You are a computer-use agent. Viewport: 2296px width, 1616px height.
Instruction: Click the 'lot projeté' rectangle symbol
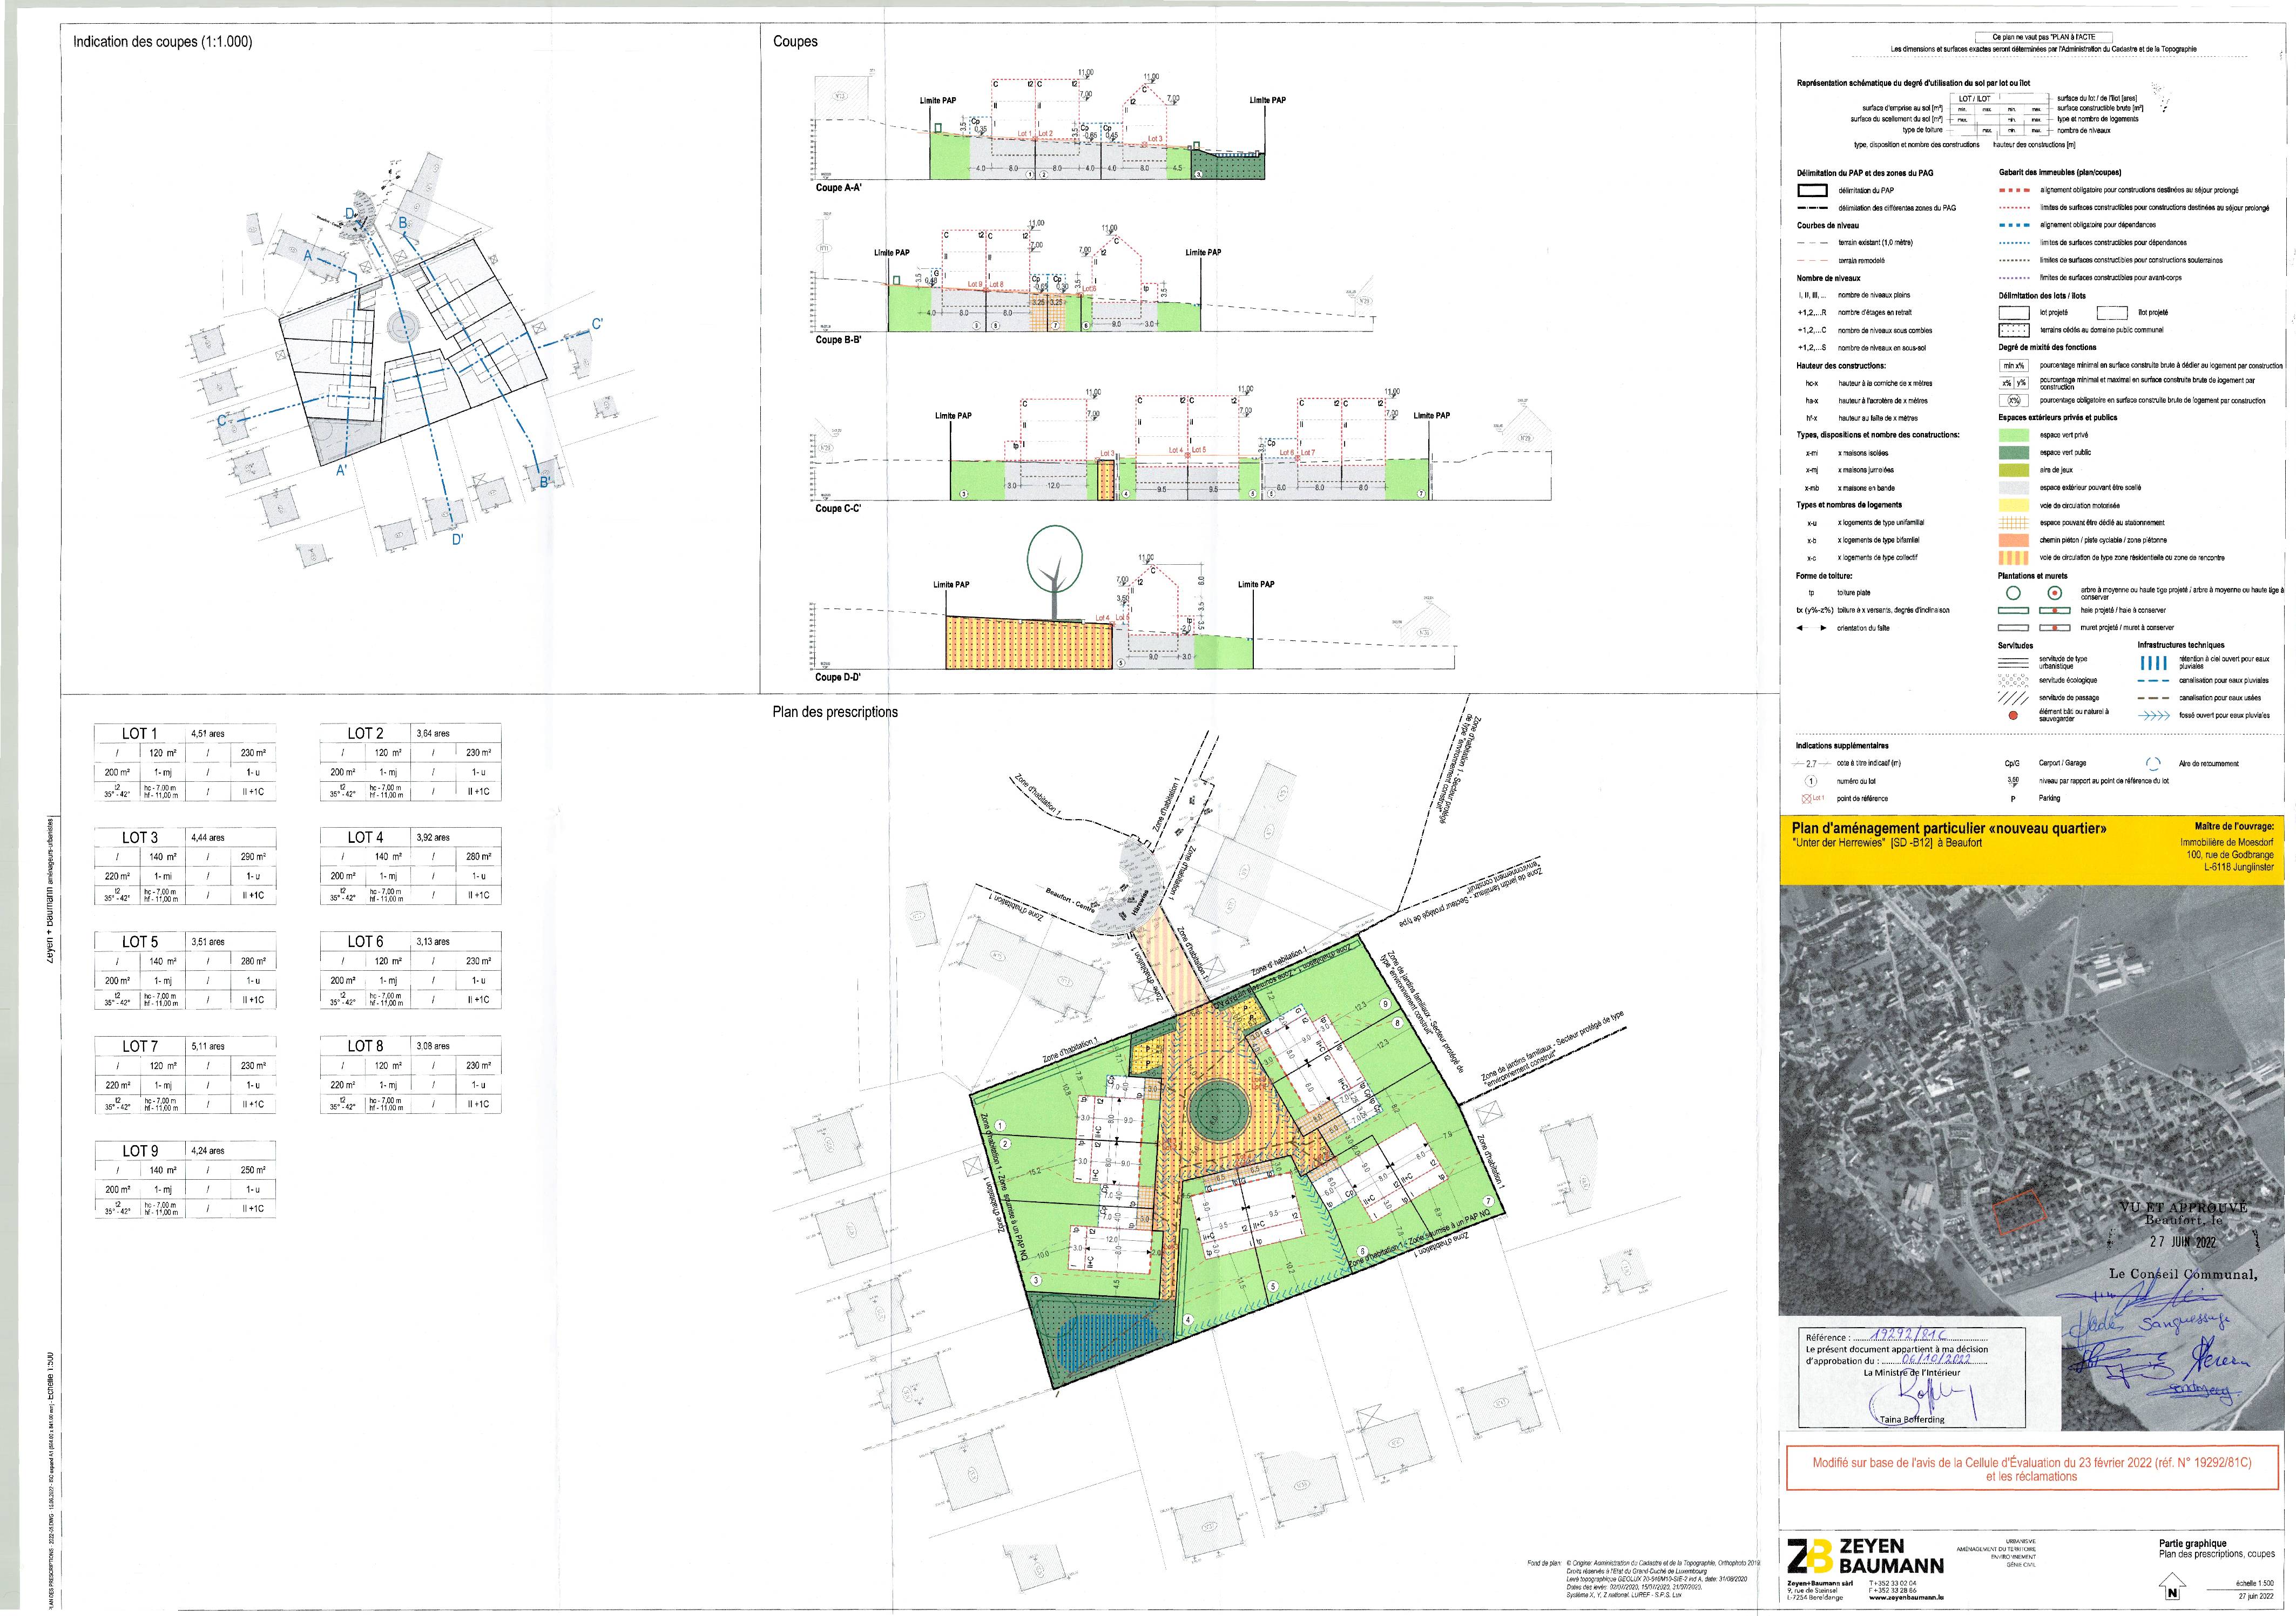pyautogui.click(x=2013, y=313)
